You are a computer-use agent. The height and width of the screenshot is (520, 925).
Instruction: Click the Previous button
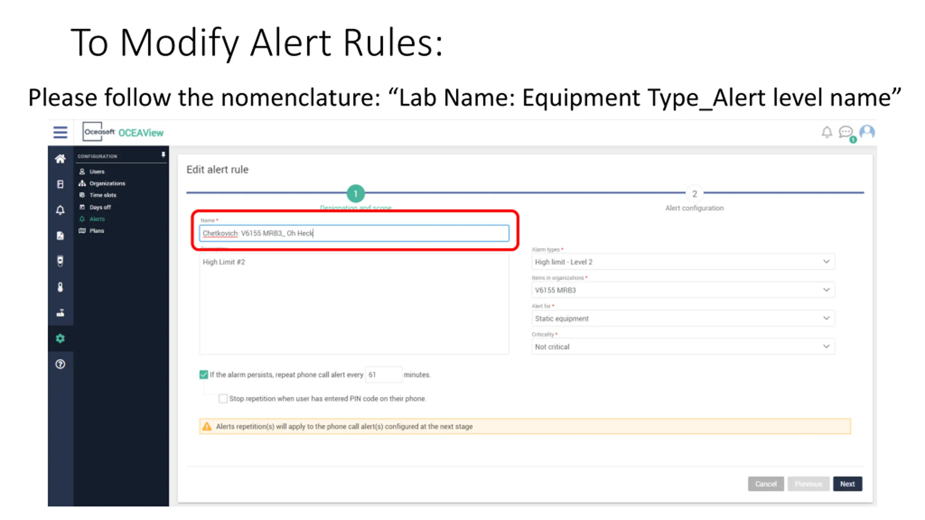click(808, 484)
